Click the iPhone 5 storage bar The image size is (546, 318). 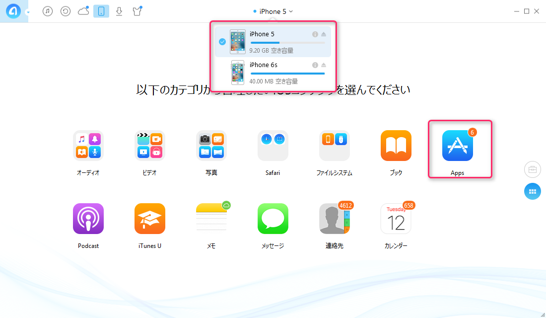pos(287,43)
